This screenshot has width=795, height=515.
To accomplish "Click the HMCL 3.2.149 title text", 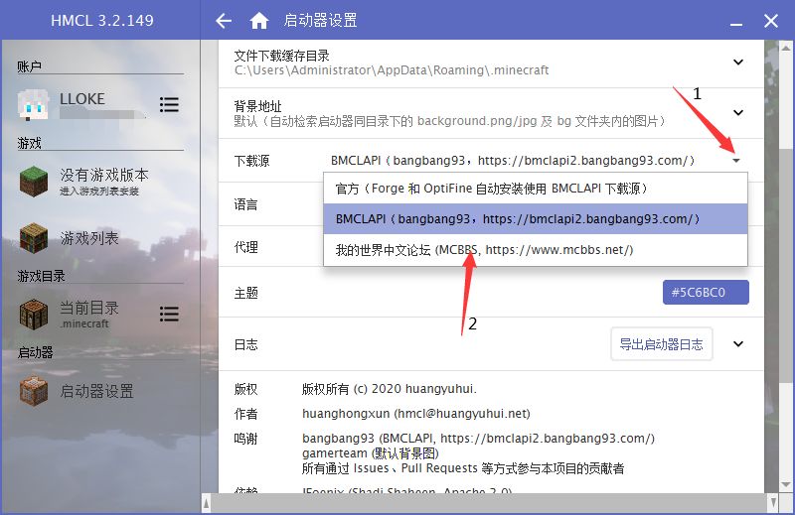I will point(102,21).
